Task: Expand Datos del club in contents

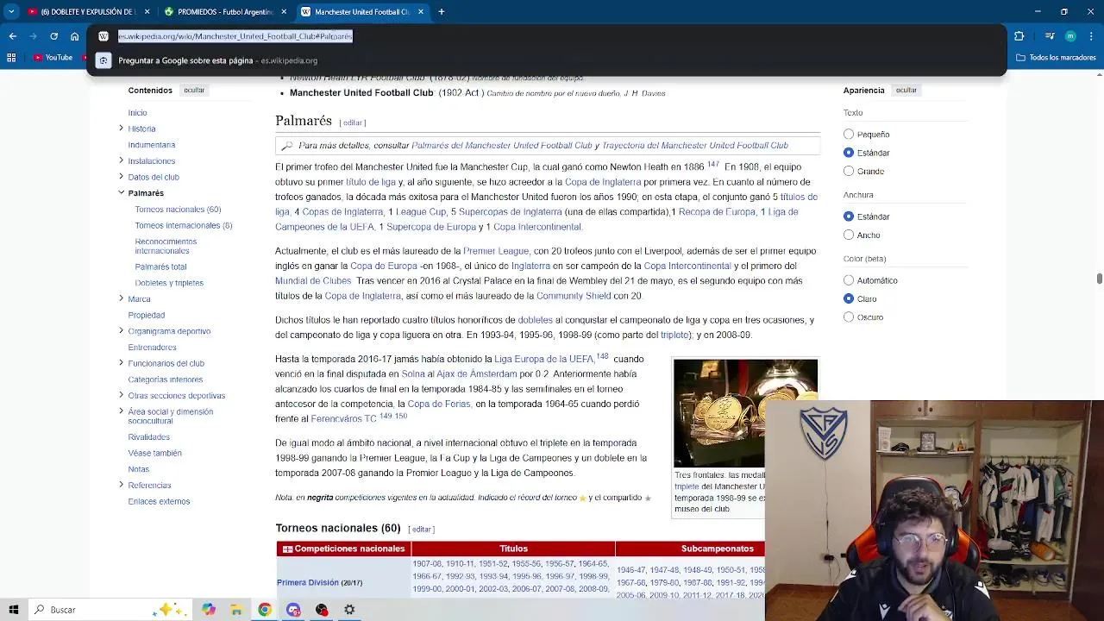Action: pyautogui.click(x=121, y=177)
